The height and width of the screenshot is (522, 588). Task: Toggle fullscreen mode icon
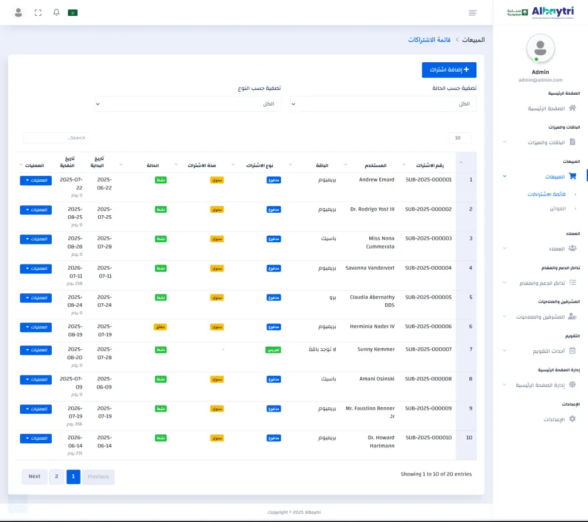[x=38, y=13]
